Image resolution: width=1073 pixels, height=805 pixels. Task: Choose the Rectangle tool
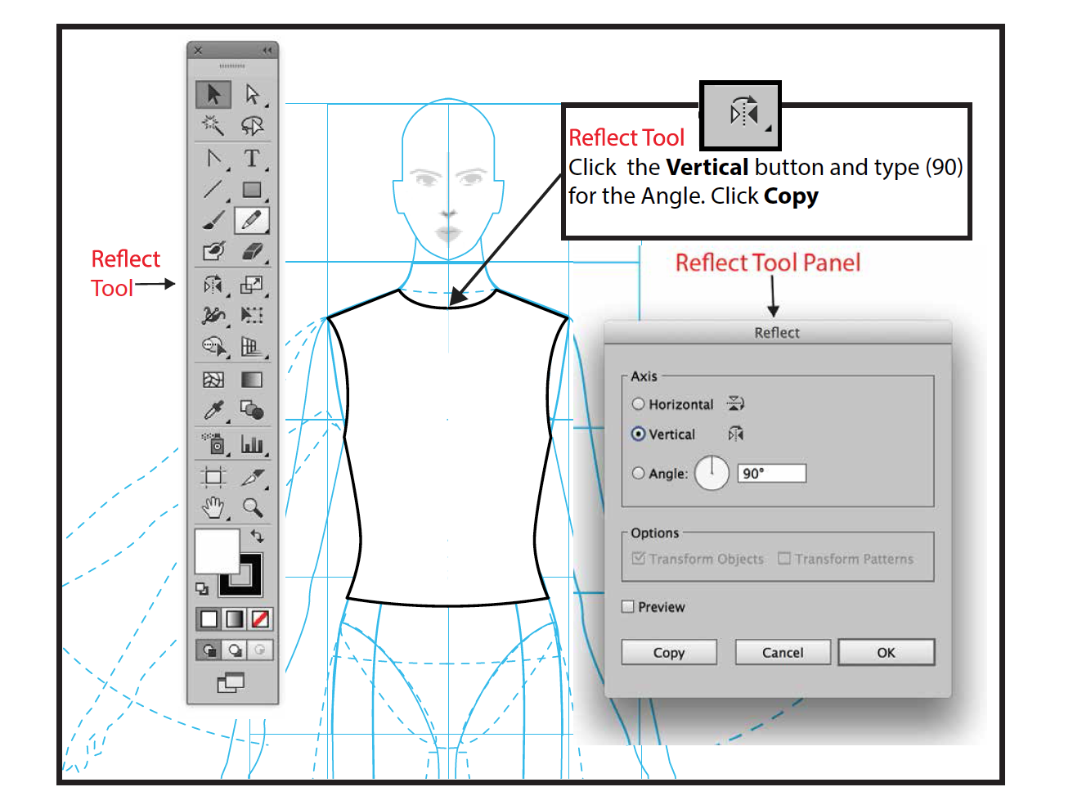point(252,190)
